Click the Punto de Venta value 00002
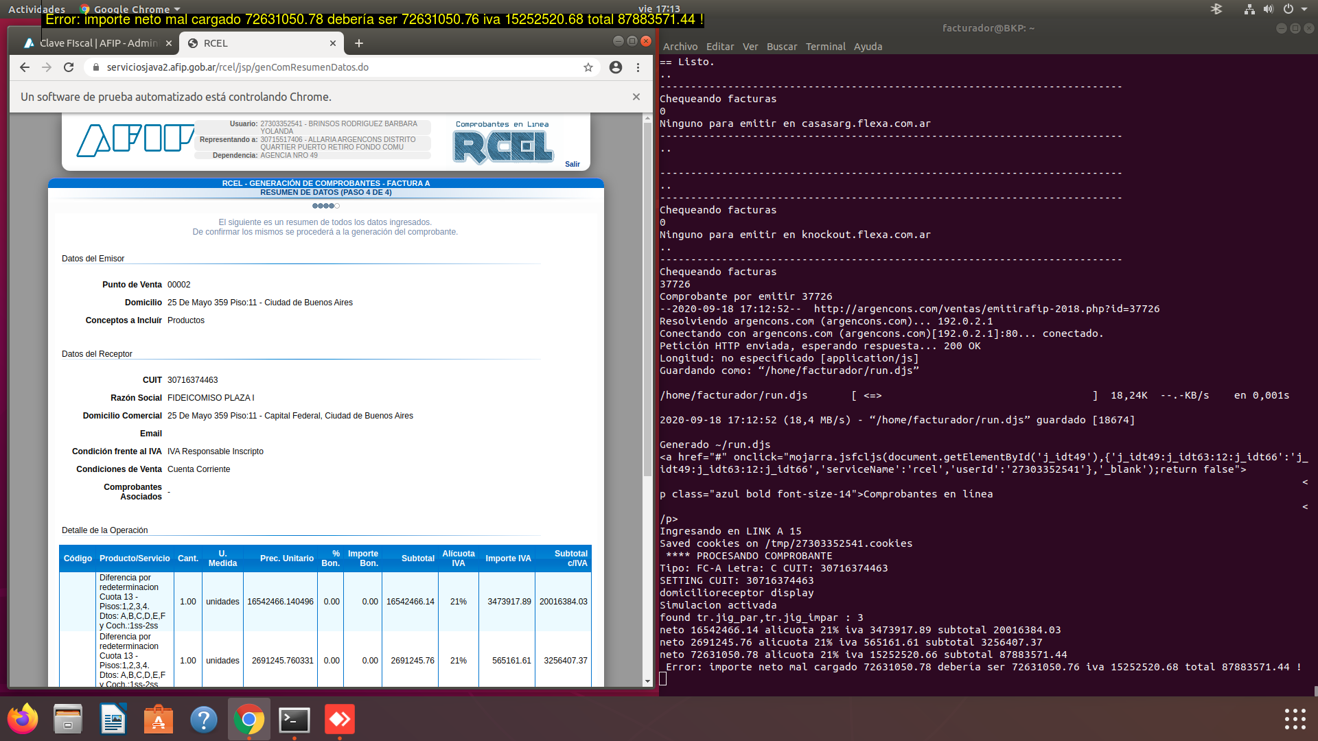 coord(178,285)
